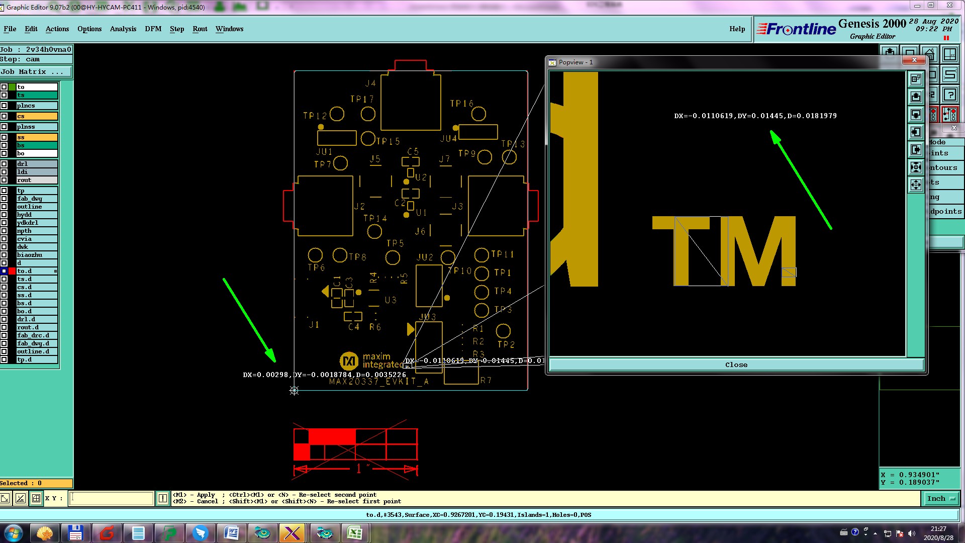
Task: Click the pan up icon in Popview
Action: [x=916, y=97]
